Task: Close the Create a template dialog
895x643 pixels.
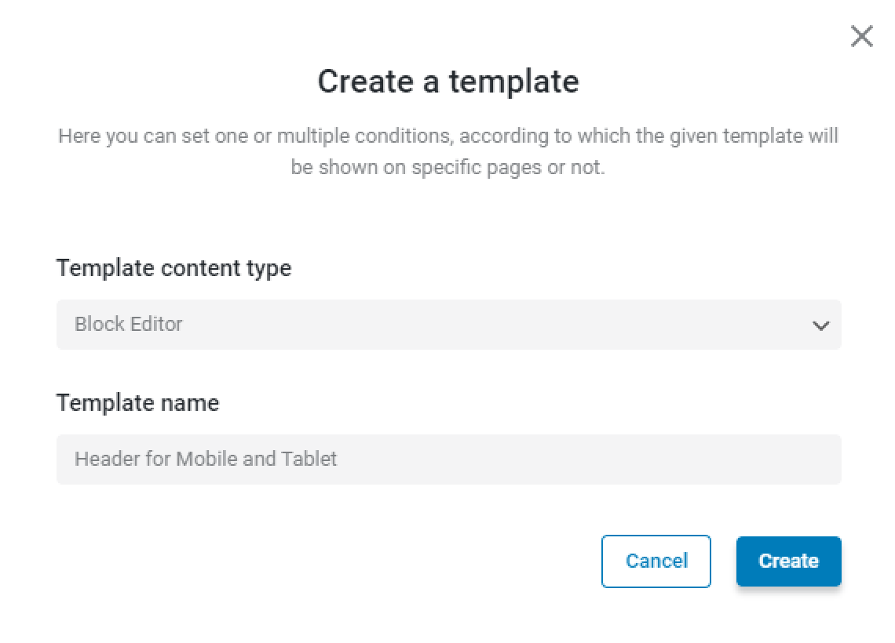Action: (861, 36)
